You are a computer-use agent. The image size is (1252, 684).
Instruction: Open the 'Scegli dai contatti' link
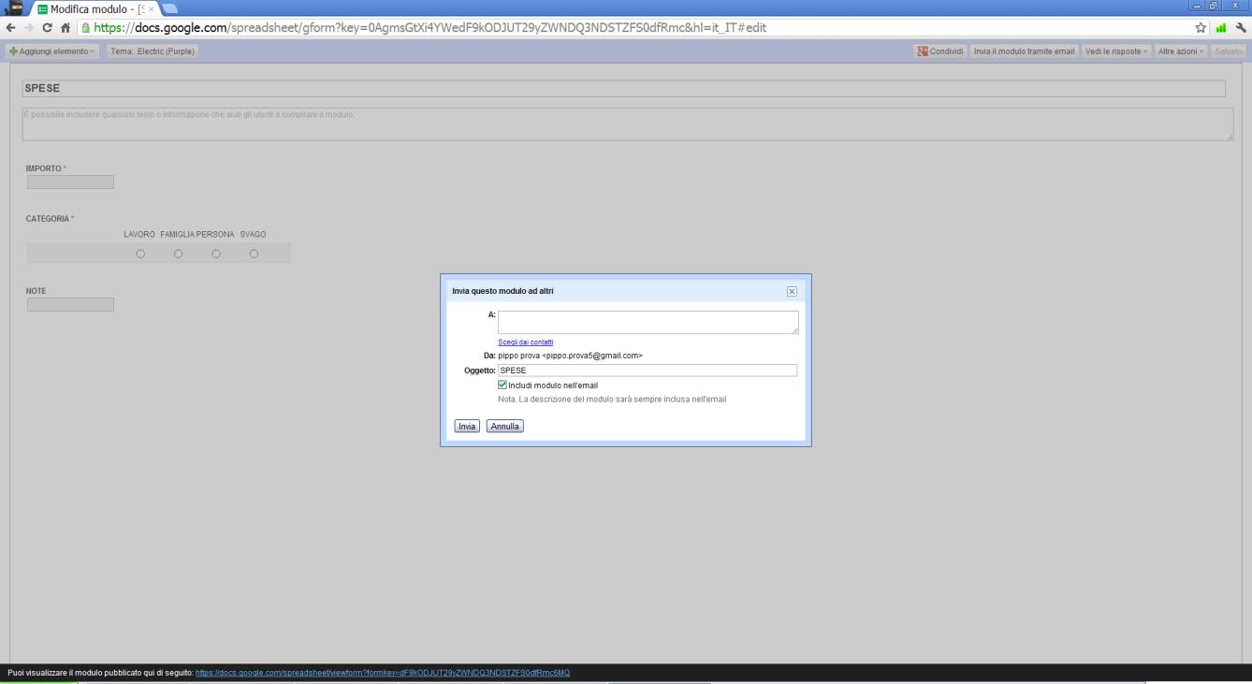pos(526,342)
